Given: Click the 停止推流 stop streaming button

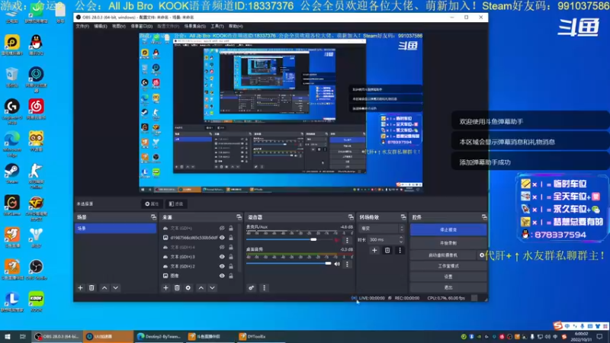Looking at the screenshot, I should click(x=448, y=230).
